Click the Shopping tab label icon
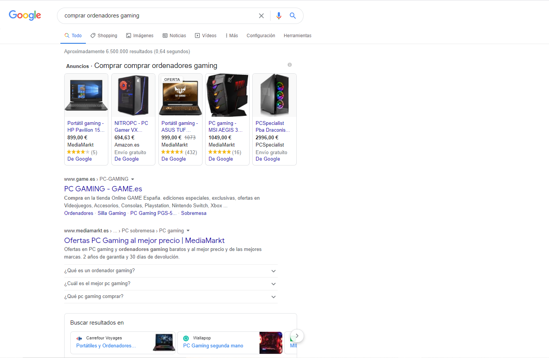 pos(93,35)
